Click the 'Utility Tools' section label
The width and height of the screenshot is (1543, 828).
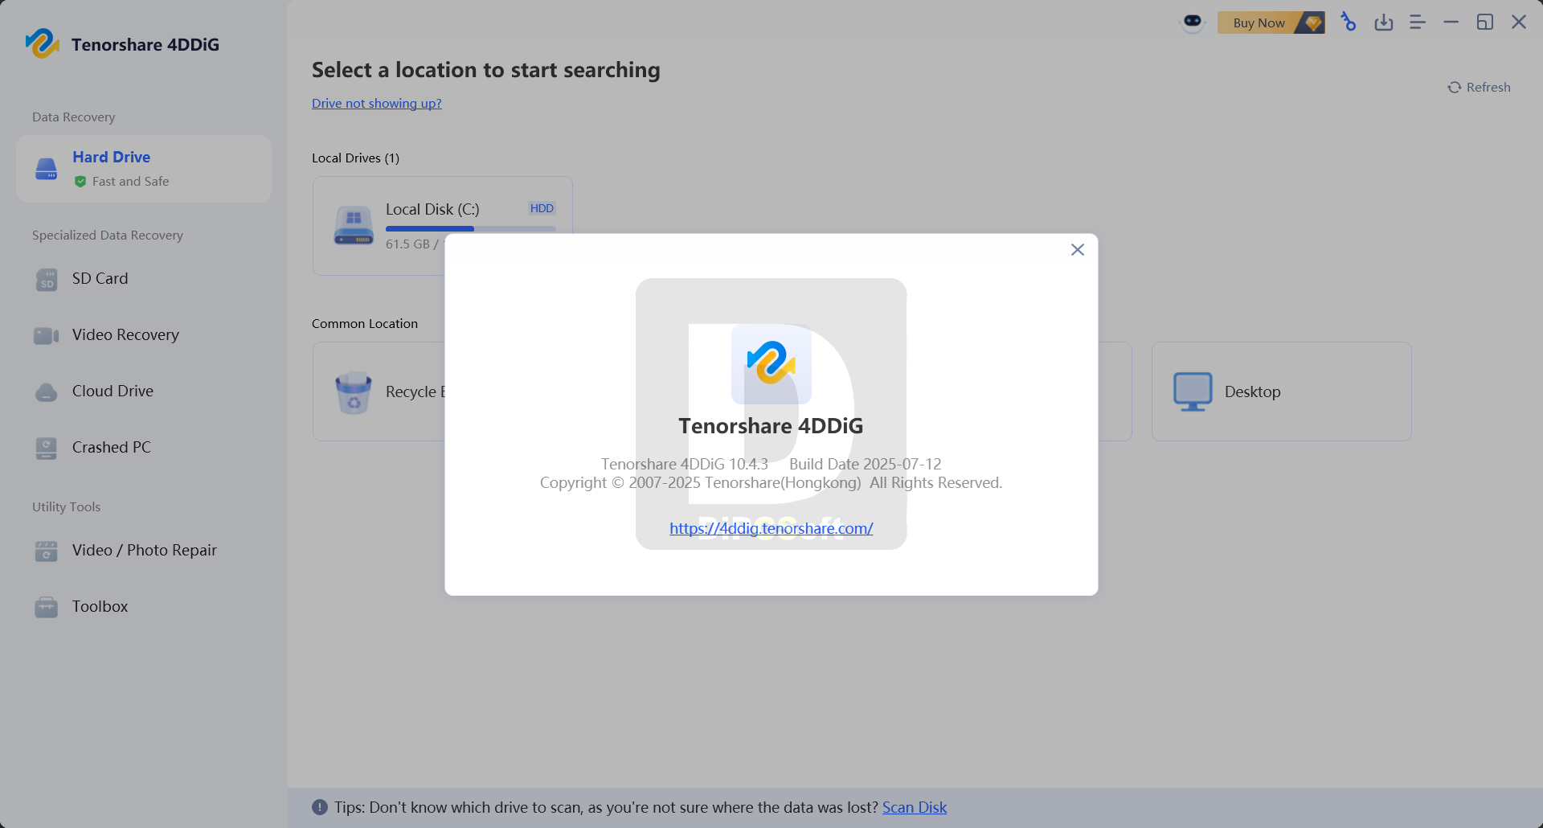tap(66, 506)
